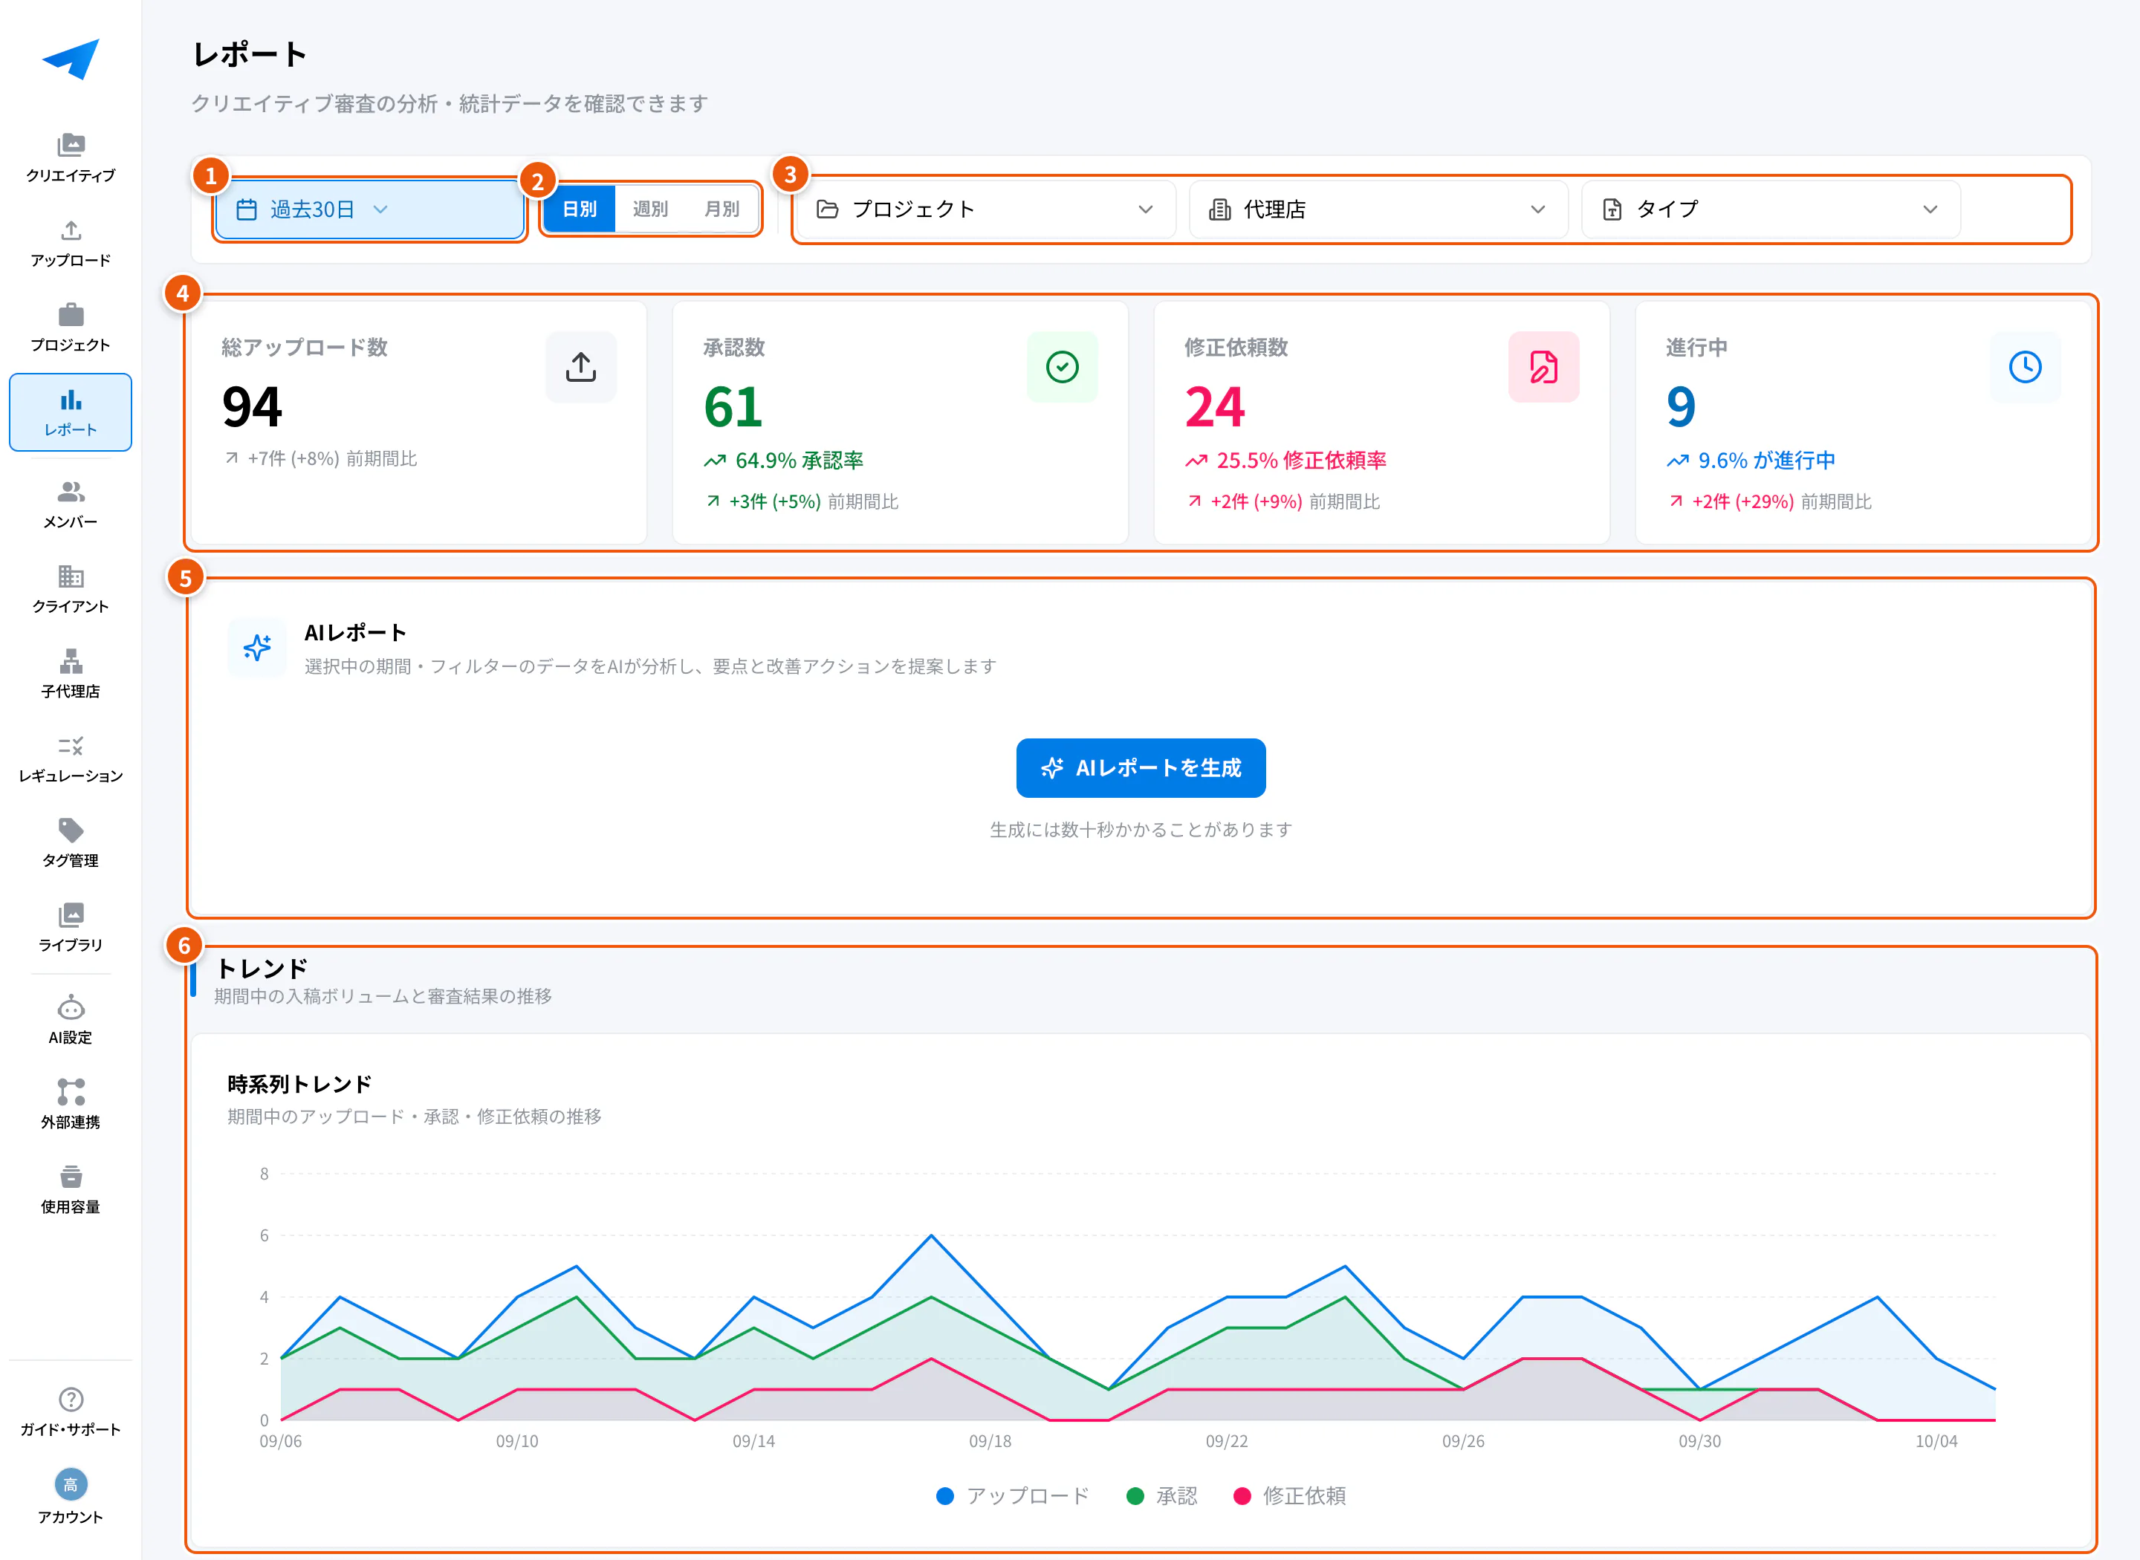
Task: Open the クリエイティブ sidebar icon
Action: [71, 157]
